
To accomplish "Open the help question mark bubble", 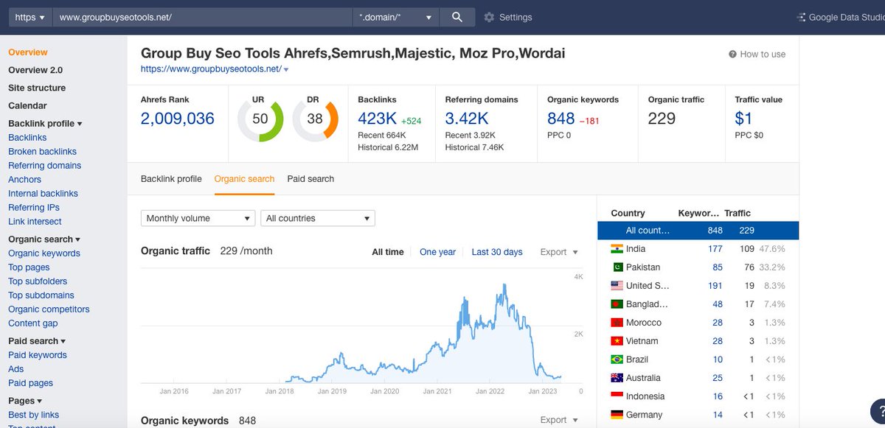I will coord(879,410).
